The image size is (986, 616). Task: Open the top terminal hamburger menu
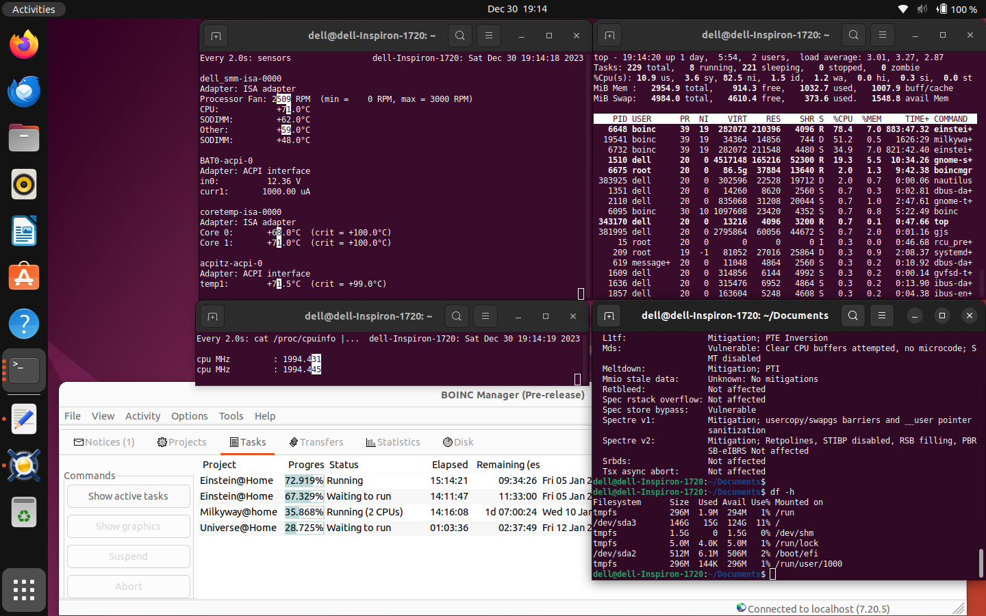tap(882, 35)
